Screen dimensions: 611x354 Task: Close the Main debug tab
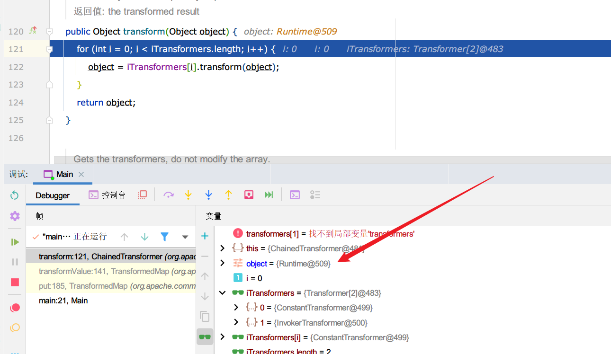[81, 174]
